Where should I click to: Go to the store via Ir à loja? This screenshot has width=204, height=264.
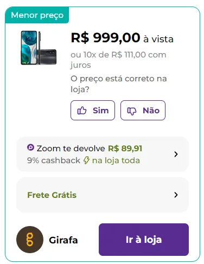[x=144, y=240]
